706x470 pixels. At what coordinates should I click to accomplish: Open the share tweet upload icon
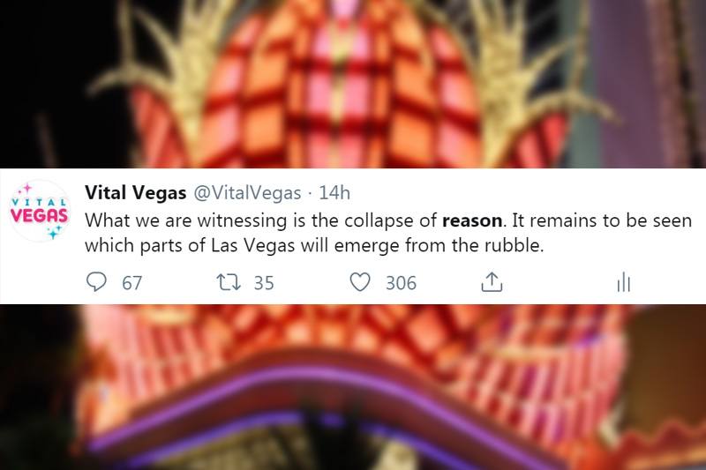pyautogui.click(x=492, y=282)
